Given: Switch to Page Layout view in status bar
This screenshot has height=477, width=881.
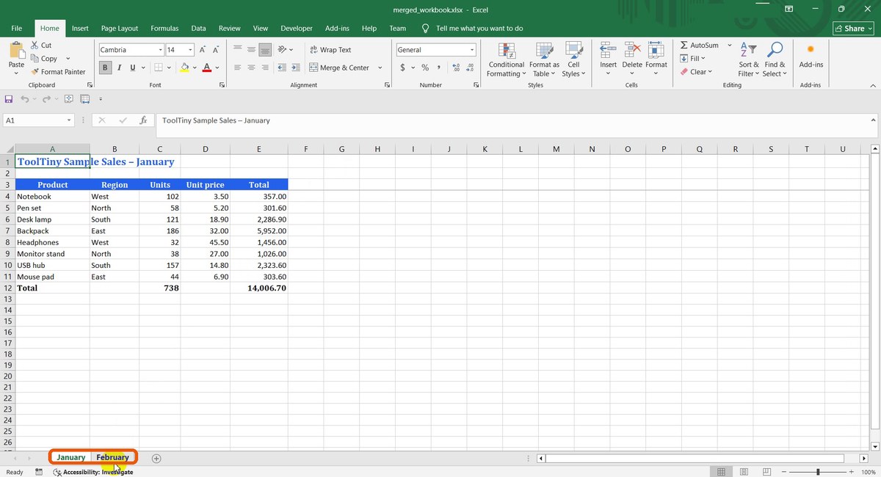Looking at the screenshot, I should point(744,472).
